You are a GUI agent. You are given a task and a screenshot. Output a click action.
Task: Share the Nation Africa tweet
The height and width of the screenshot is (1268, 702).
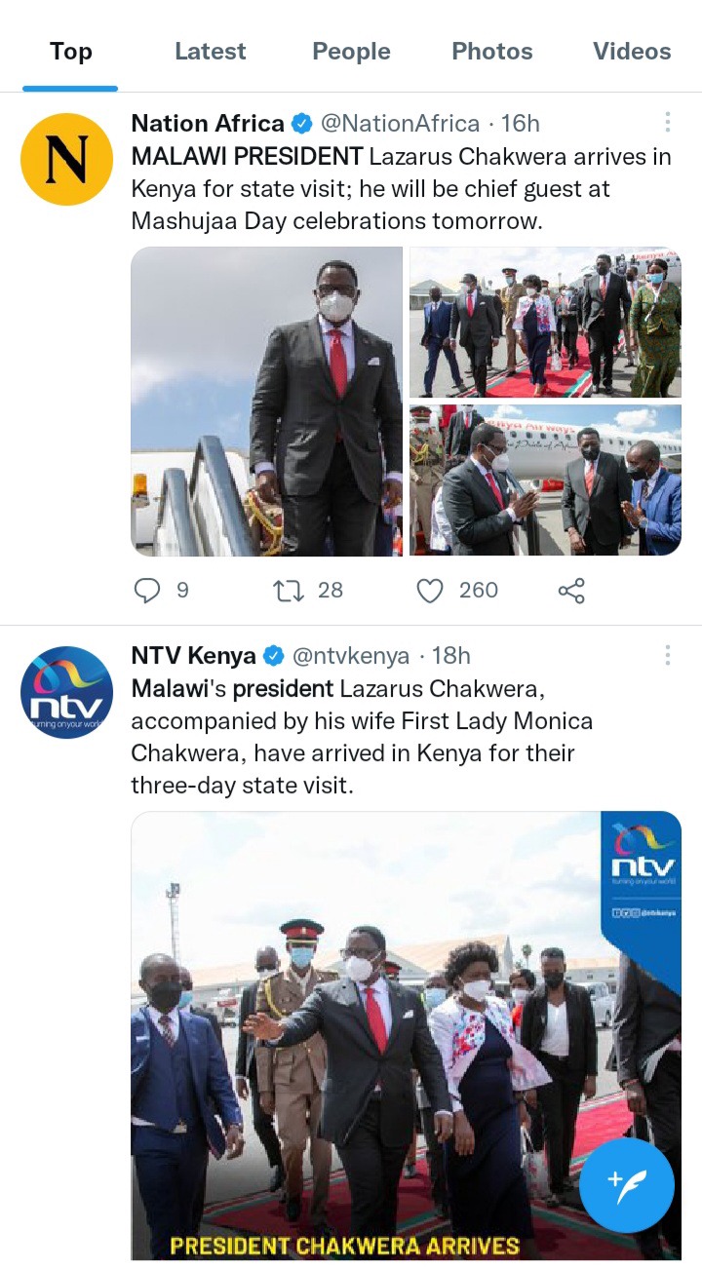pyautogui.click(x=571, y=590)
